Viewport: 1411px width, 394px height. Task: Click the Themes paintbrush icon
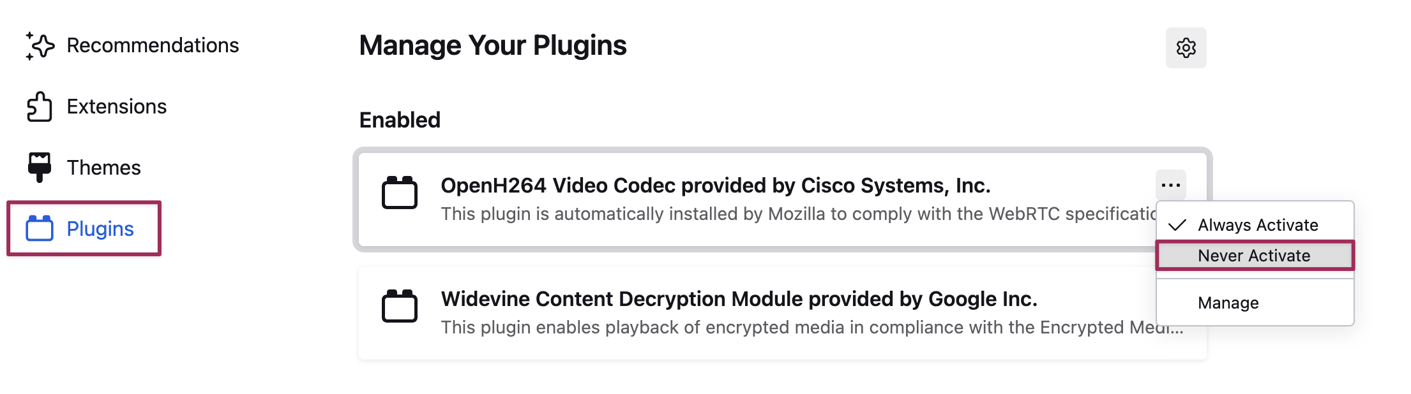tap(40, 167)
